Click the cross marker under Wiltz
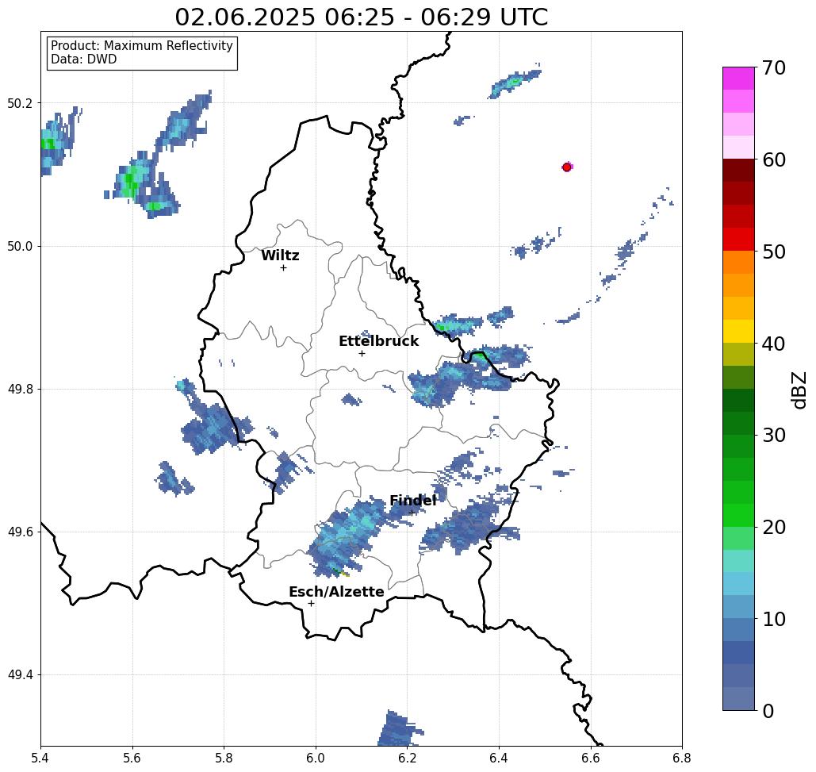The width and height of the screenshot is (816, 772). pyautogui.click(x=284, y=268)
